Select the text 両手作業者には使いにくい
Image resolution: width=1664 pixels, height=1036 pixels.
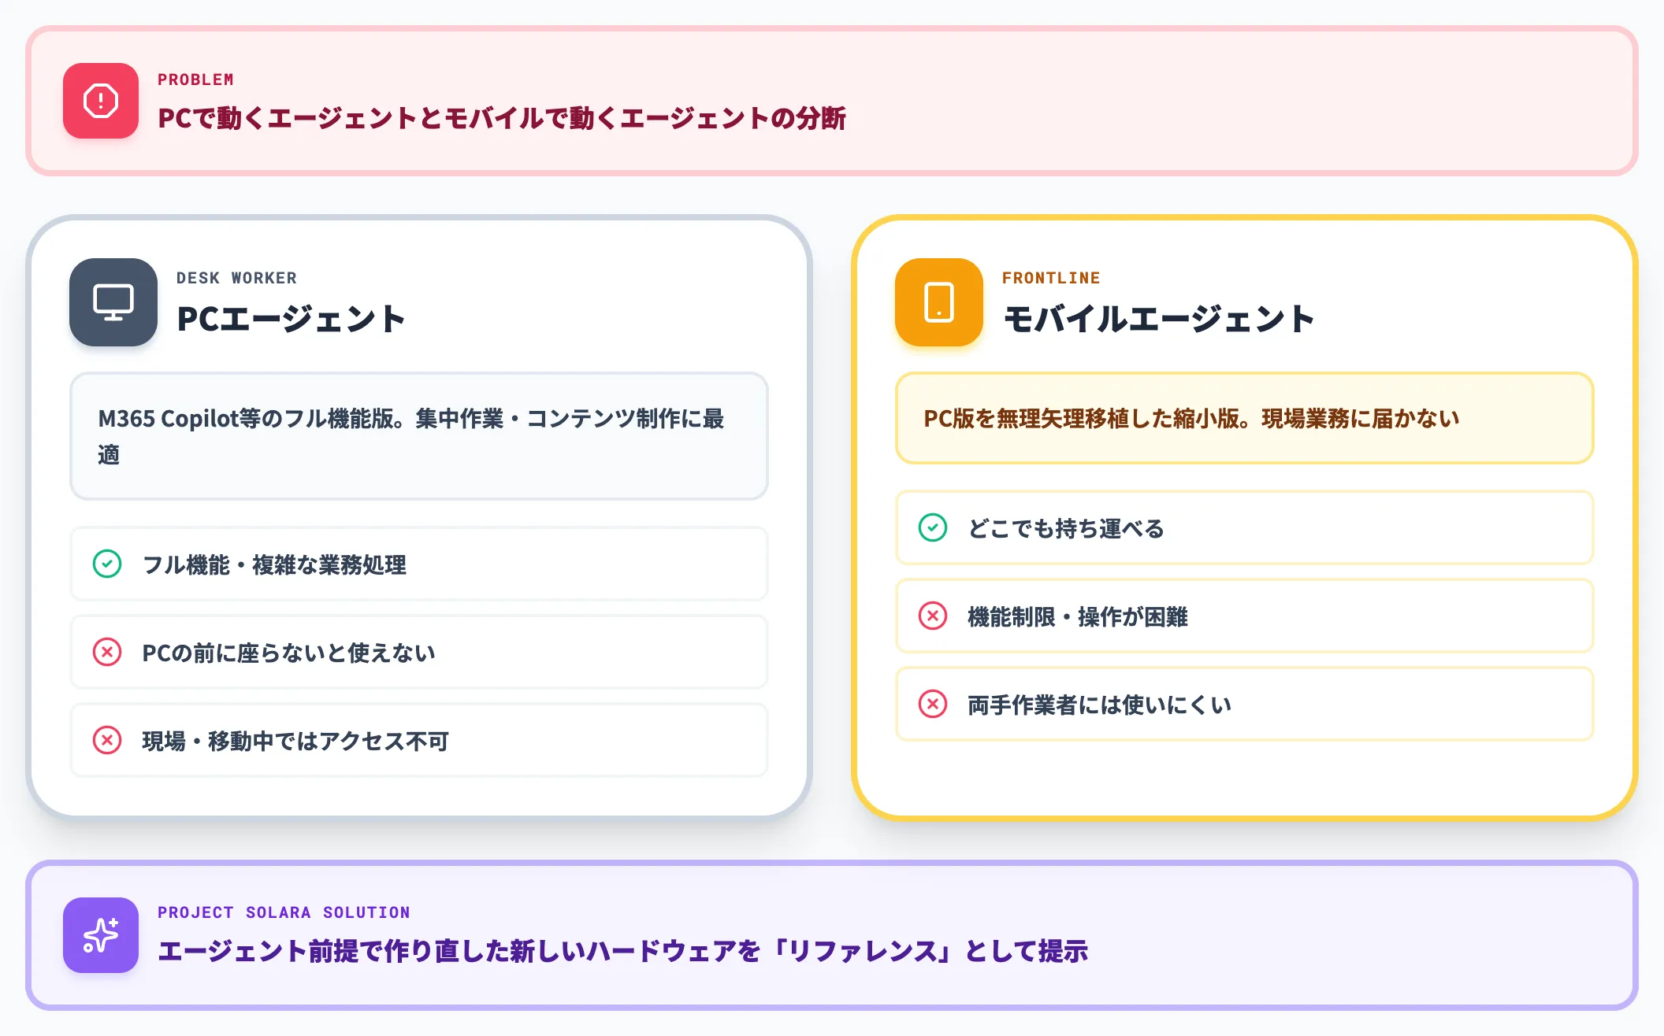pos(1099,705)
